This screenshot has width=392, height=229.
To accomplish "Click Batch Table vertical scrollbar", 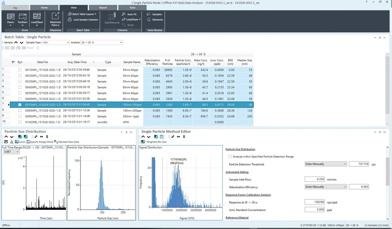I will (387, 85).
